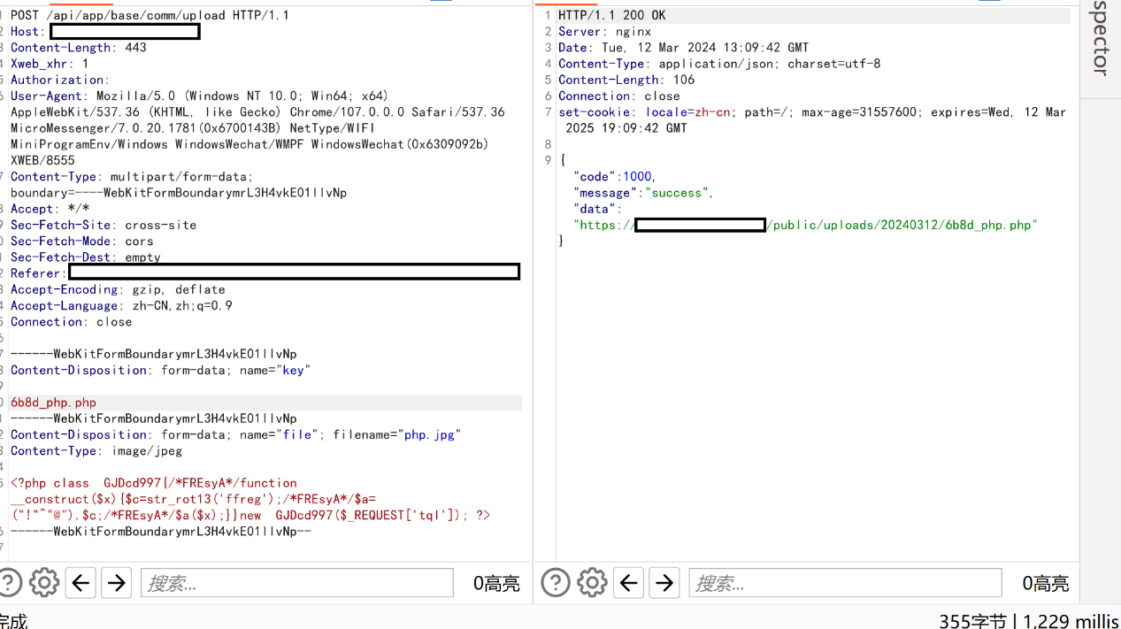
Task: Open the Inspector side tab
Action: pyautogui.click(x=1100, y=37)
